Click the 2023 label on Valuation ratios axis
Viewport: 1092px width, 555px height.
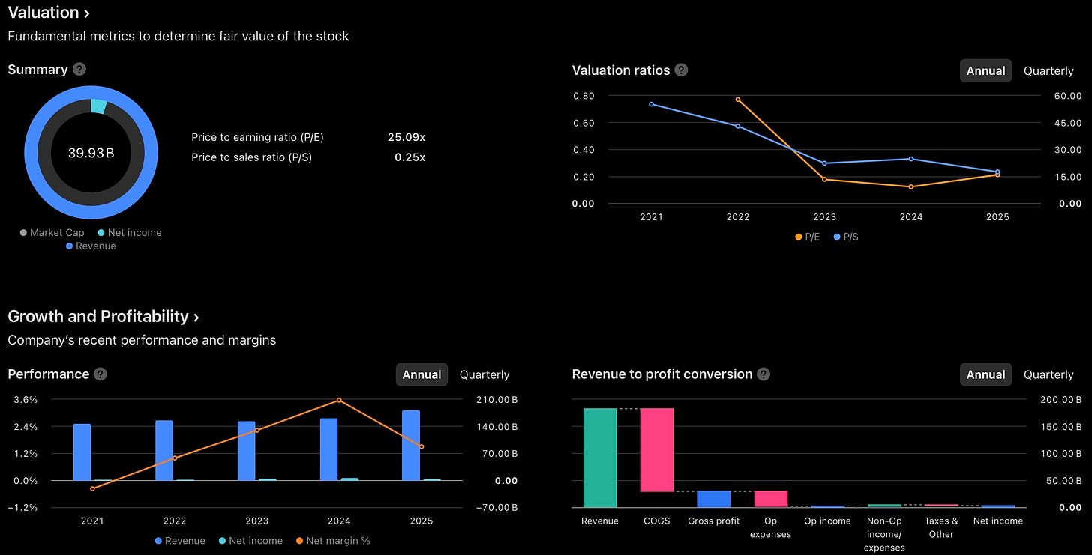click(x=824, y=217)
